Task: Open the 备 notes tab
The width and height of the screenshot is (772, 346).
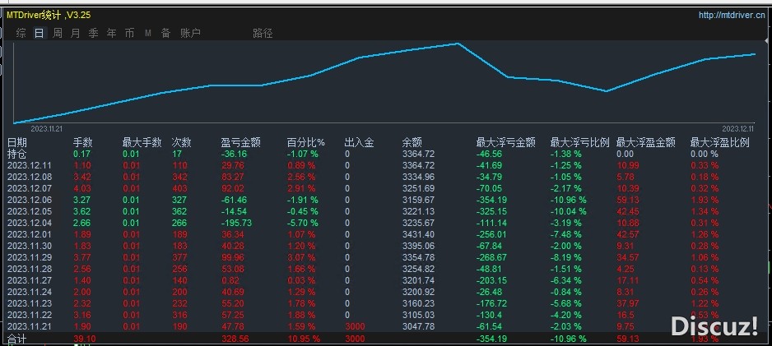Action: click(166, 34)
